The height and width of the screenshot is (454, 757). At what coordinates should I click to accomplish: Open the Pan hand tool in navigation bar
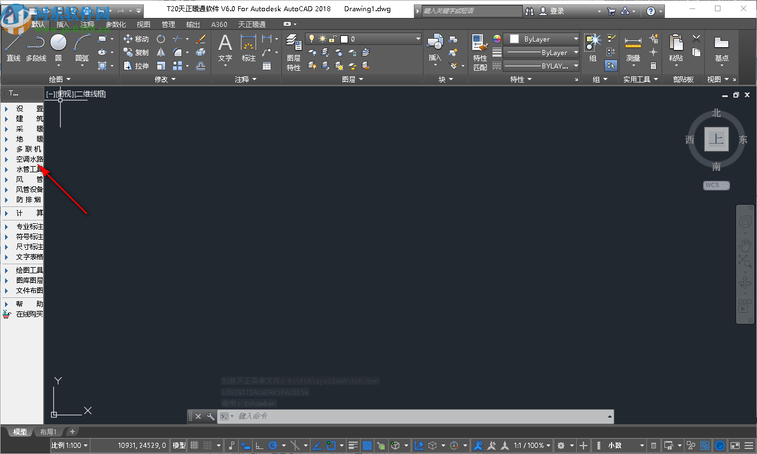745,244
